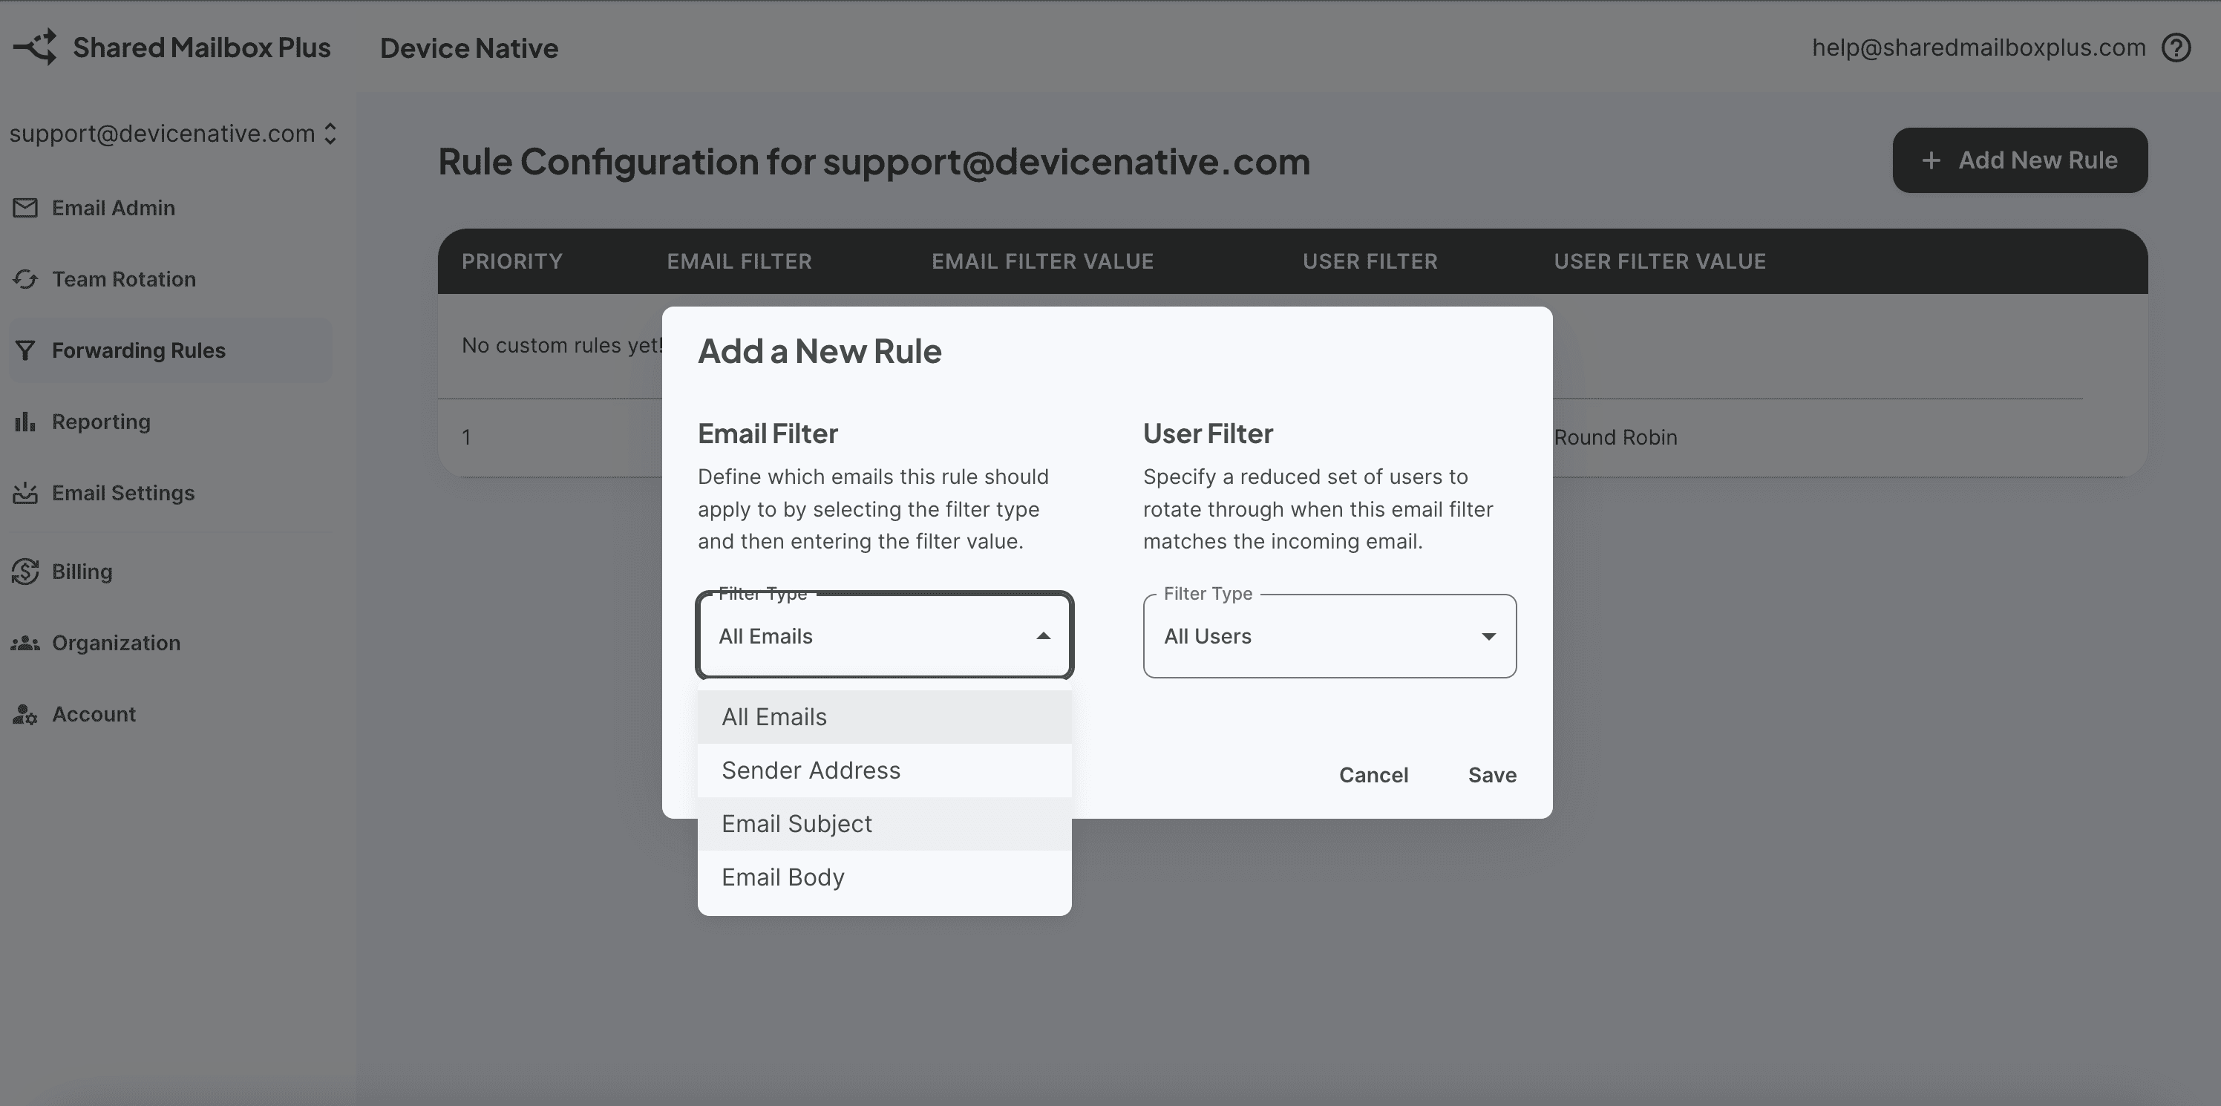The height and width of the screenshot is (1106, 2221).
Task: Click the Billing dollar icon
Action: [x=25, y=572]
